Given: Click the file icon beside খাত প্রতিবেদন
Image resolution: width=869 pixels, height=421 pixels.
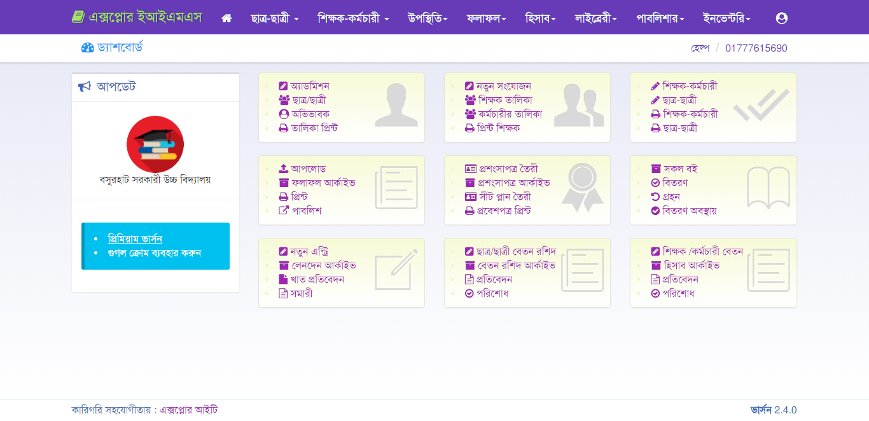Looking at the screenshot, I should click(284, 280).
